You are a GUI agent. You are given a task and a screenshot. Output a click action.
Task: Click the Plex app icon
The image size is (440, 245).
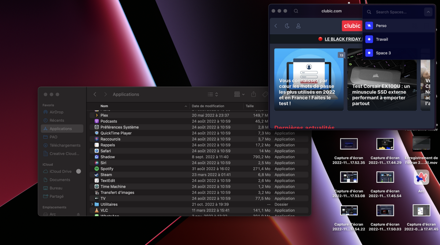click(x=97, y=115)
